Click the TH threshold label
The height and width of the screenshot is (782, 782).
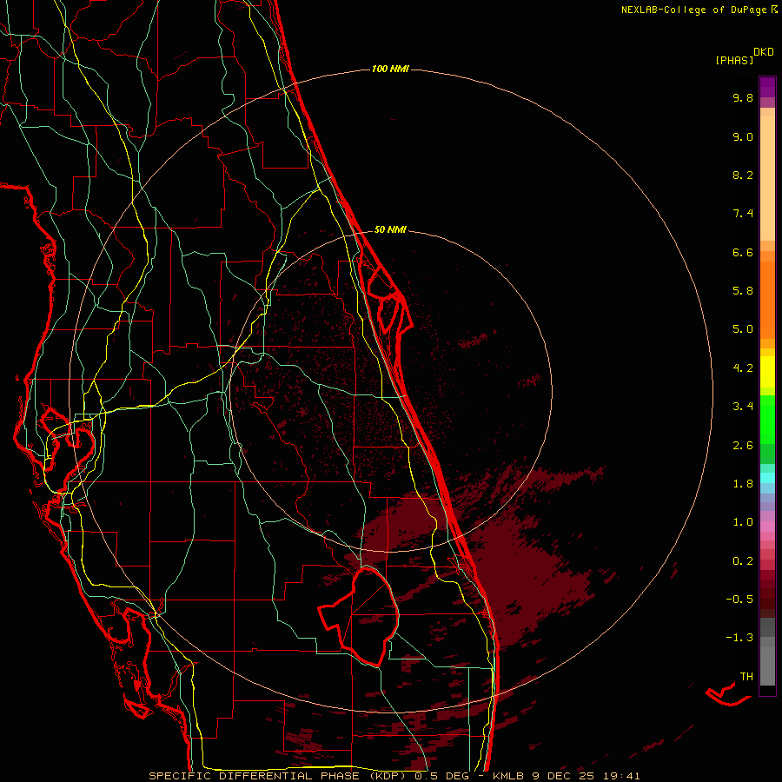point(746,677)
